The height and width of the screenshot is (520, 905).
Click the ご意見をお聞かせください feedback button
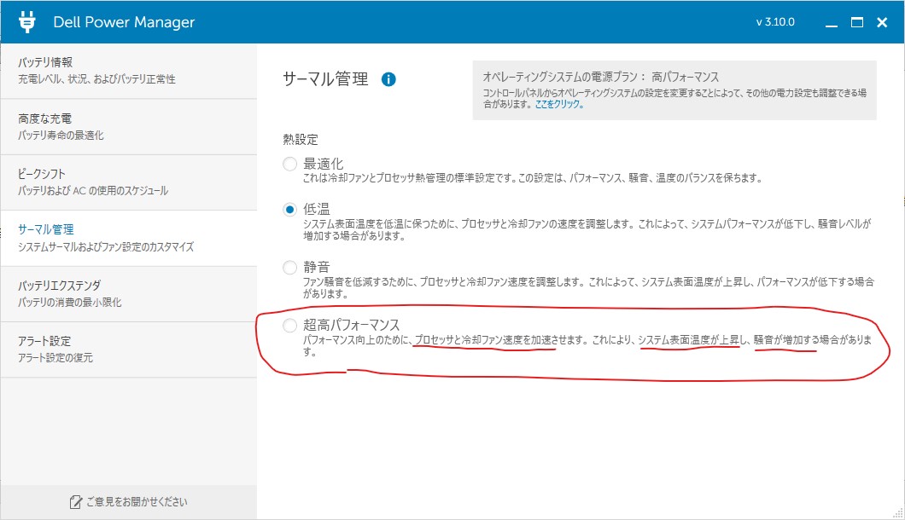pos(128,502)
